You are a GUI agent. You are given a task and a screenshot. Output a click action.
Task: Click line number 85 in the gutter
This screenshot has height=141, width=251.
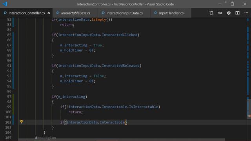click(x=9, y=35)
